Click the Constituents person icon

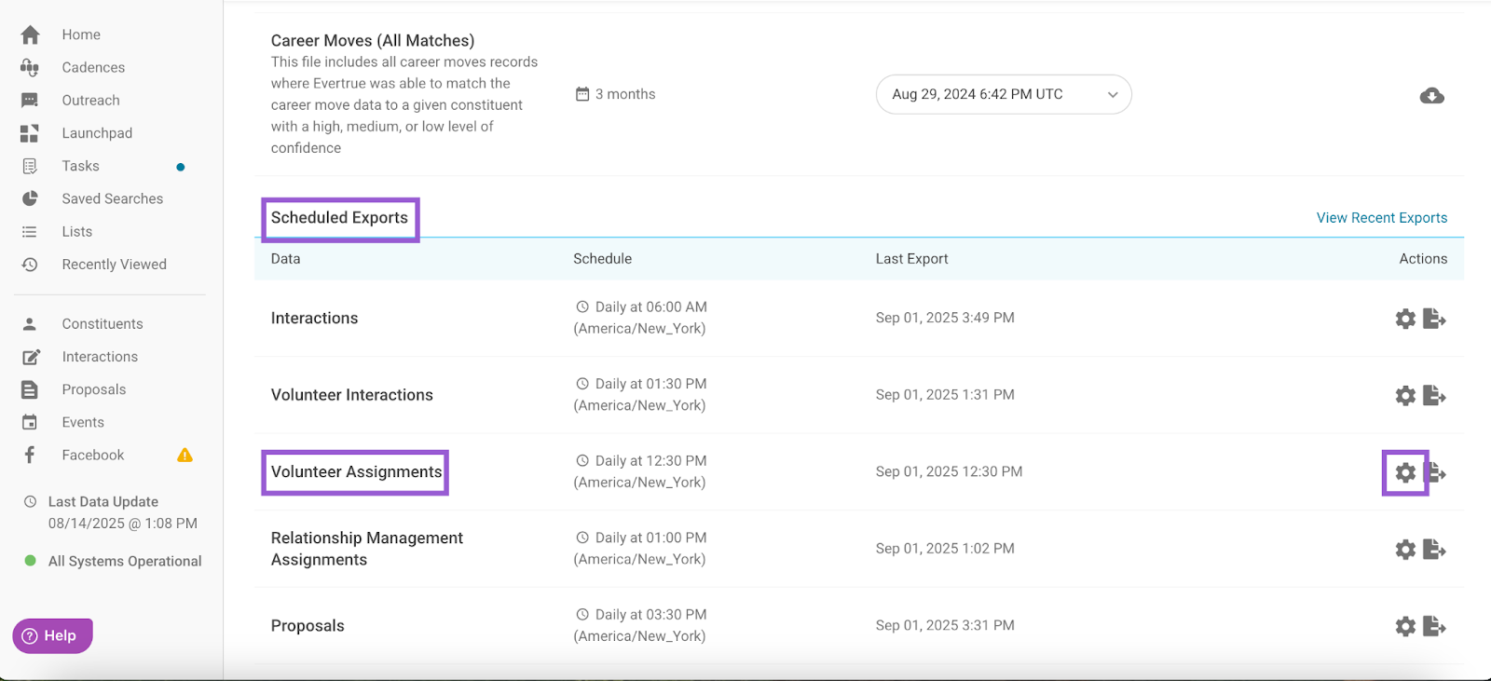(x=30, y=324)
